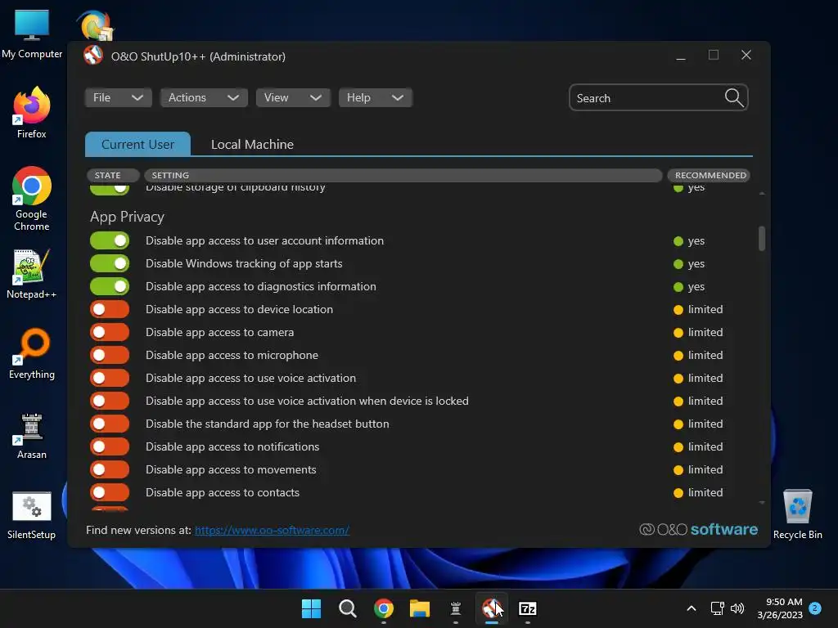Click the STATE column header
The height and width of the screenshot is (628, 838).
(113, 175)
